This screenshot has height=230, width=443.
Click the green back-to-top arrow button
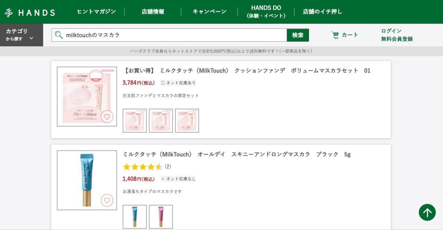pos(427,212)
